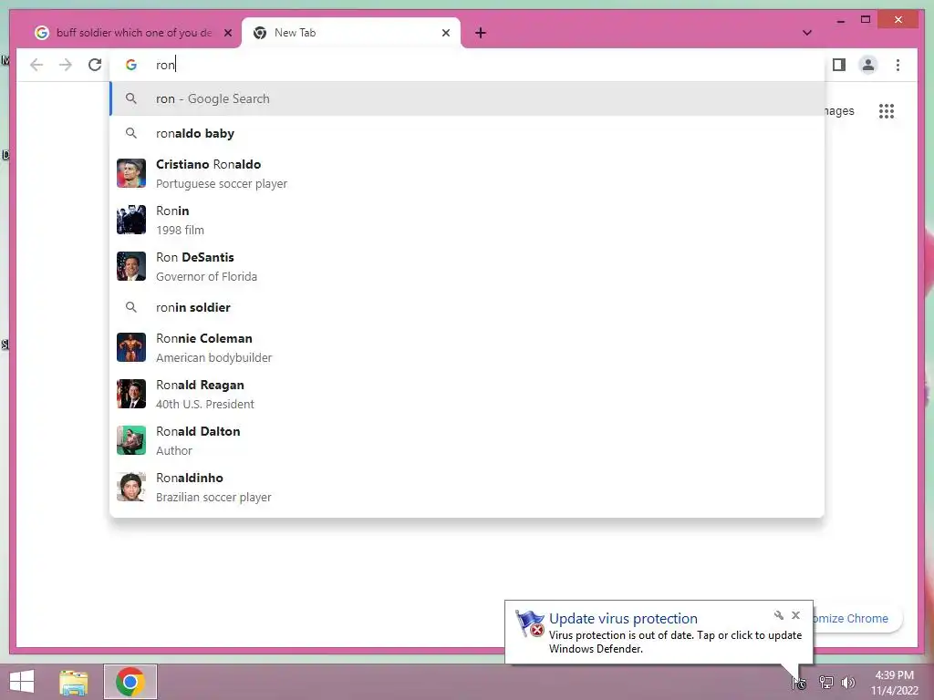Dismiss the virus protection notification
This screenshot has height=700, width=934.
tap(795, 615)
